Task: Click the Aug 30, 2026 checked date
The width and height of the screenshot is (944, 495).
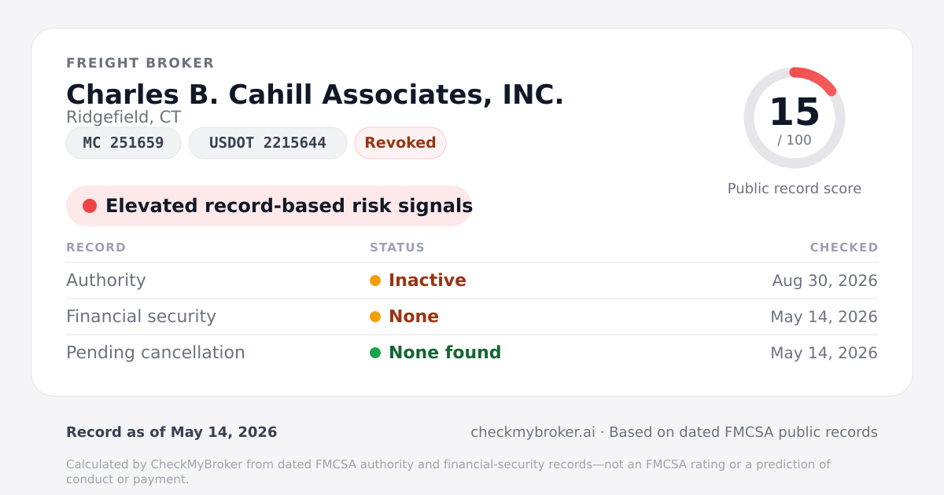Action: (x=824, y=280)
